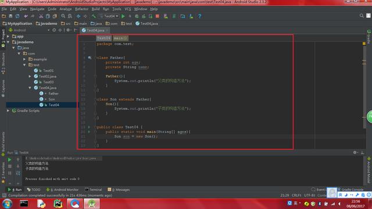Open the TODO tool window
Image resolution: width=372 pixels, height=209 pixels.
tap(34, 190)
